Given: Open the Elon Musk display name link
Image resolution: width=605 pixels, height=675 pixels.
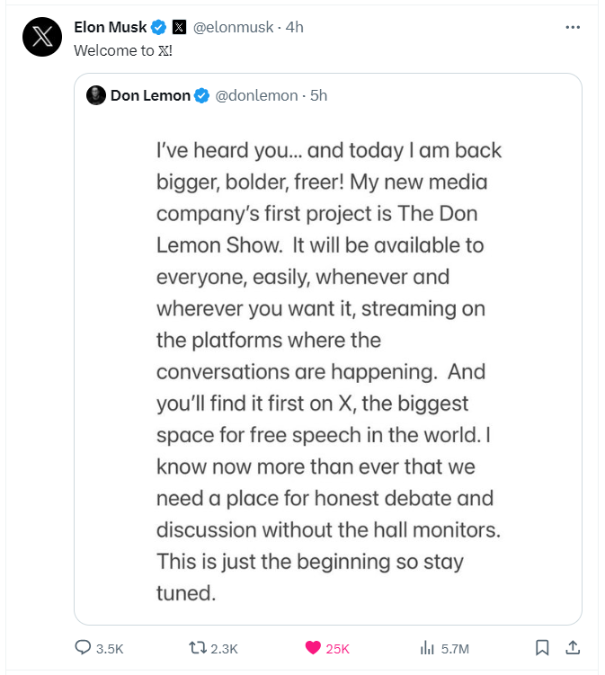Looking at the screenshot, I should [x=111, y=27].
